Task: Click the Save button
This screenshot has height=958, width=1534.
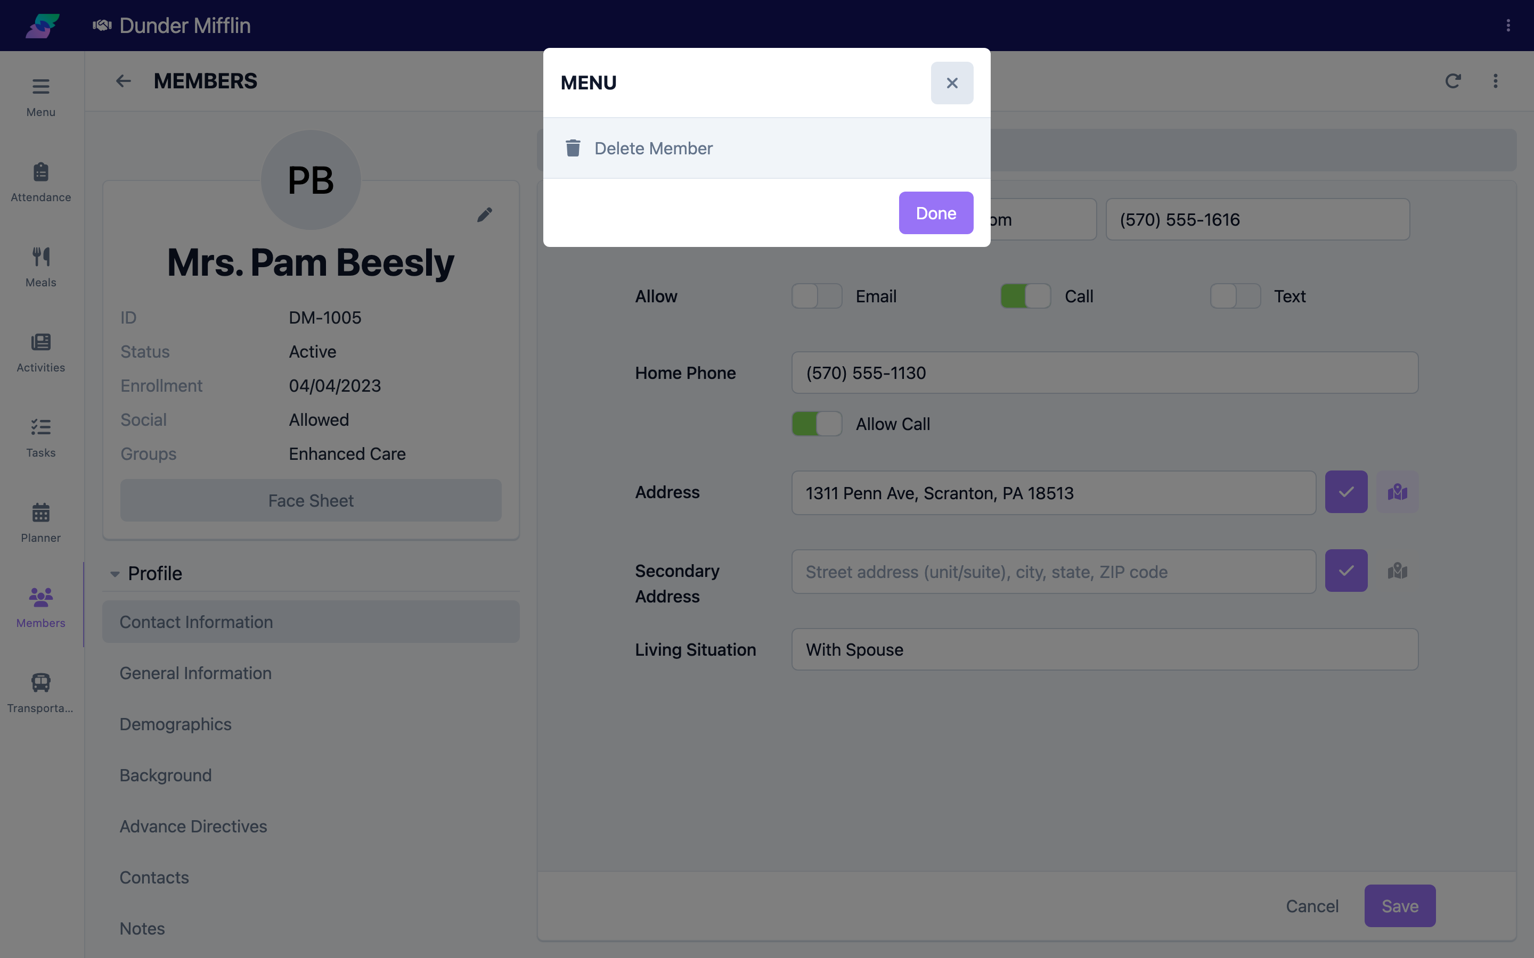Action: tap(1400, 906)
